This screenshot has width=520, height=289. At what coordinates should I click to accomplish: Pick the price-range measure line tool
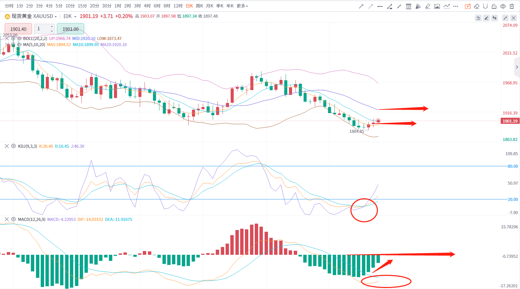(390, 6)
